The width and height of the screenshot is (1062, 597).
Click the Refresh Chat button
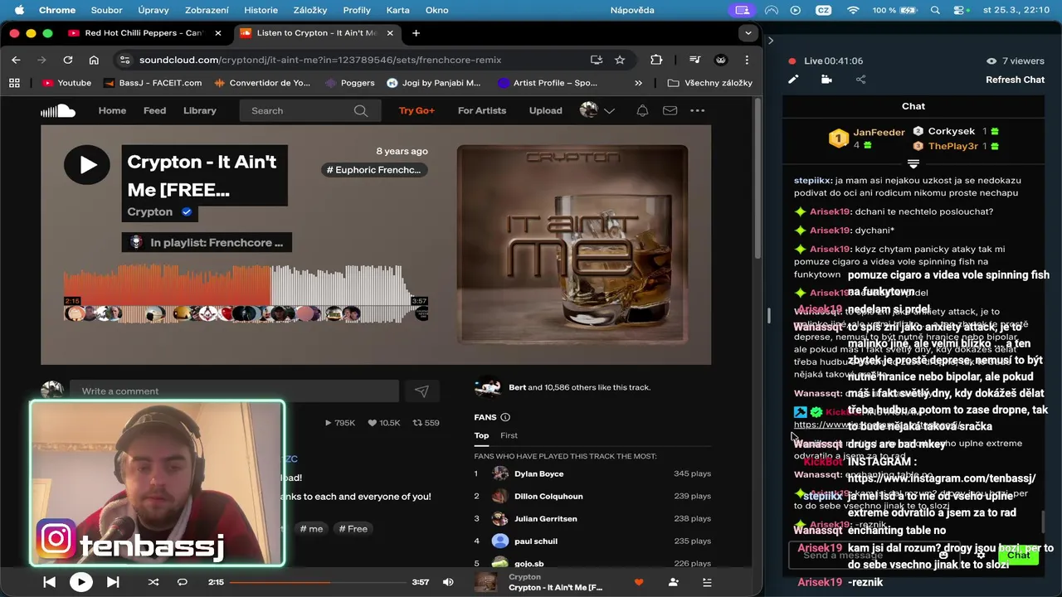click(1015, 80)
